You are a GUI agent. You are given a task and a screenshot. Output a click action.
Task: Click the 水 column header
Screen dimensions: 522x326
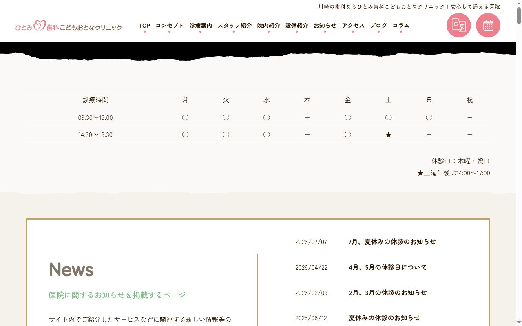click(x=267, y=100)
